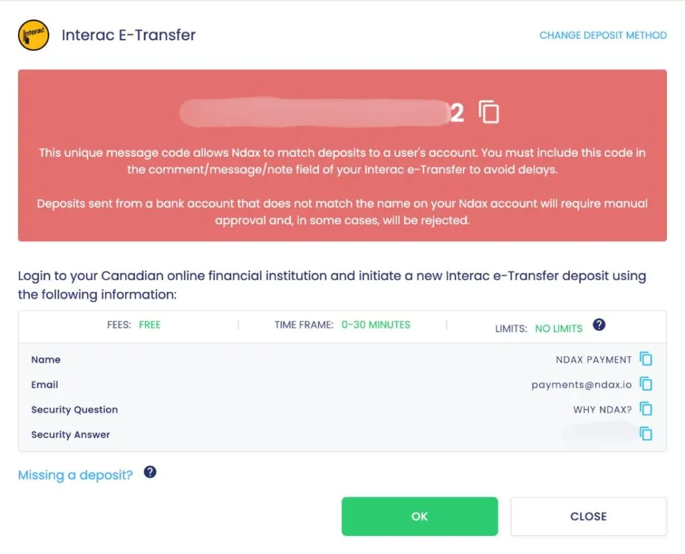Click the 0-30 MINUTES time frame value
Image resolution: width=685 pixels, height=554 pixels.
click(376, 325)
